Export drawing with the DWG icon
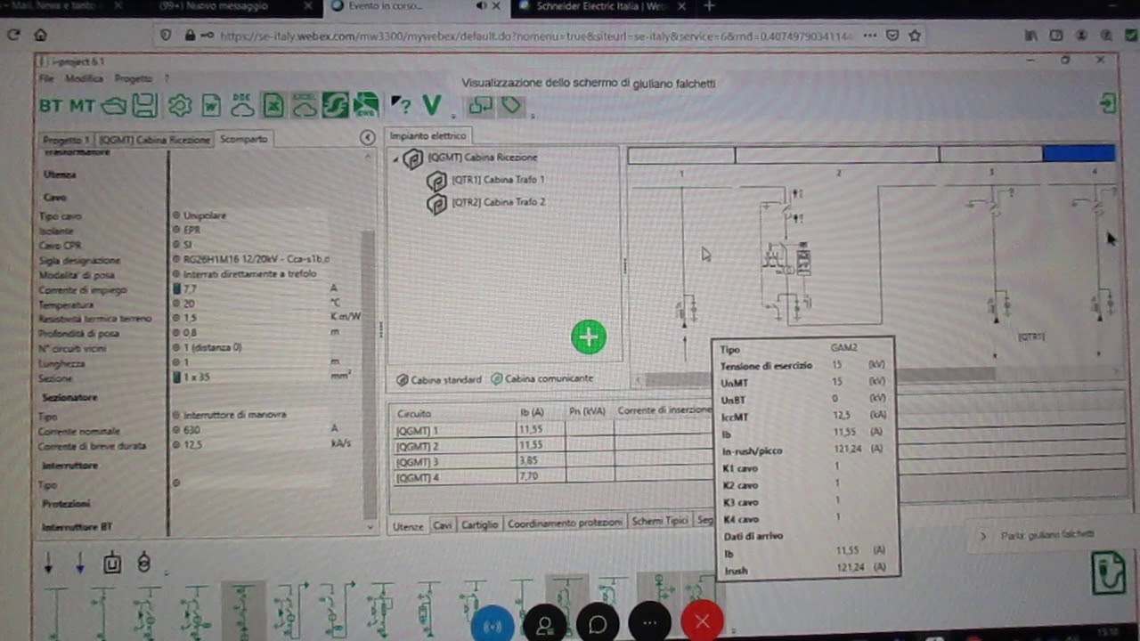The image size is (1140, 641). [x=366, y=106]
